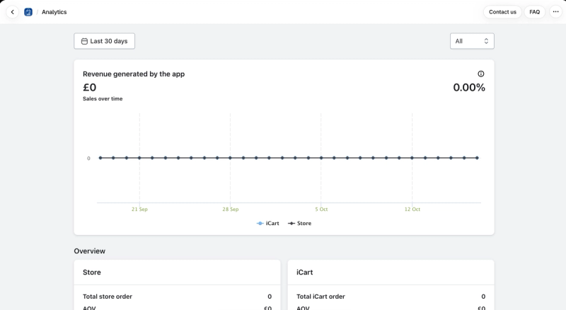The image size is (566, 310).
Task: Click the calendar icon in date button
Action: (x=84, y=41)
